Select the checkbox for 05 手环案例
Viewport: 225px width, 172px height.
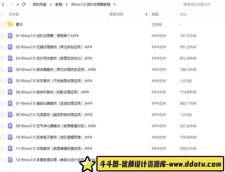3,81
